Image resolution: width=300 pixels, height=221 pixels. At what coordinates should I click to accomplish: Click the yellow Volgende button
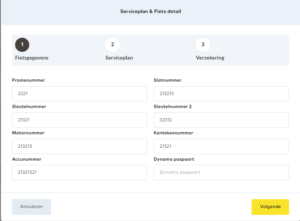pyautogui.click(x=270, y=207)
